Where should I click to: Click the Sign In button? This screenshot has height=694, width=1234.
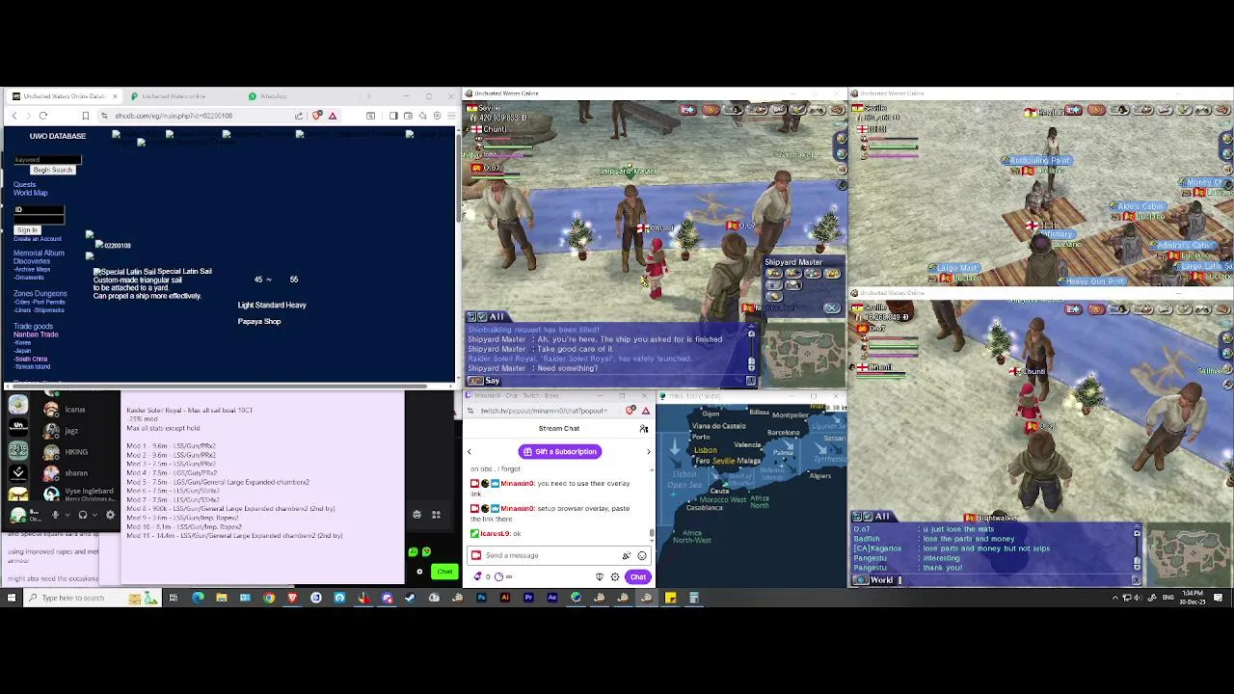(x=27, y=230)
